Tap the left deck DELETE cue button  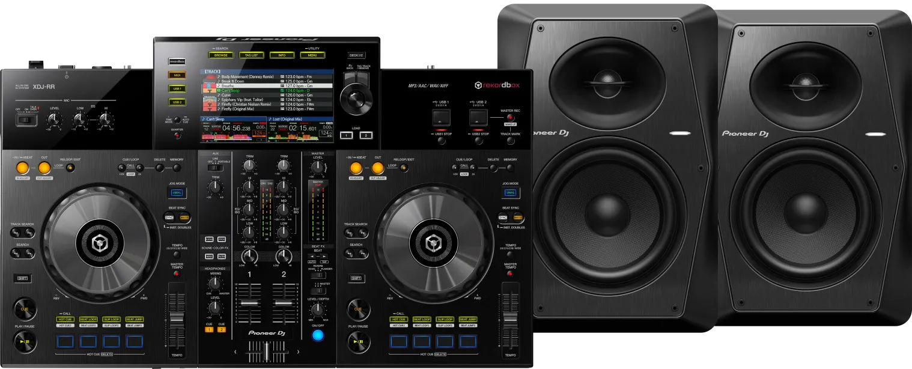(160, 168)
